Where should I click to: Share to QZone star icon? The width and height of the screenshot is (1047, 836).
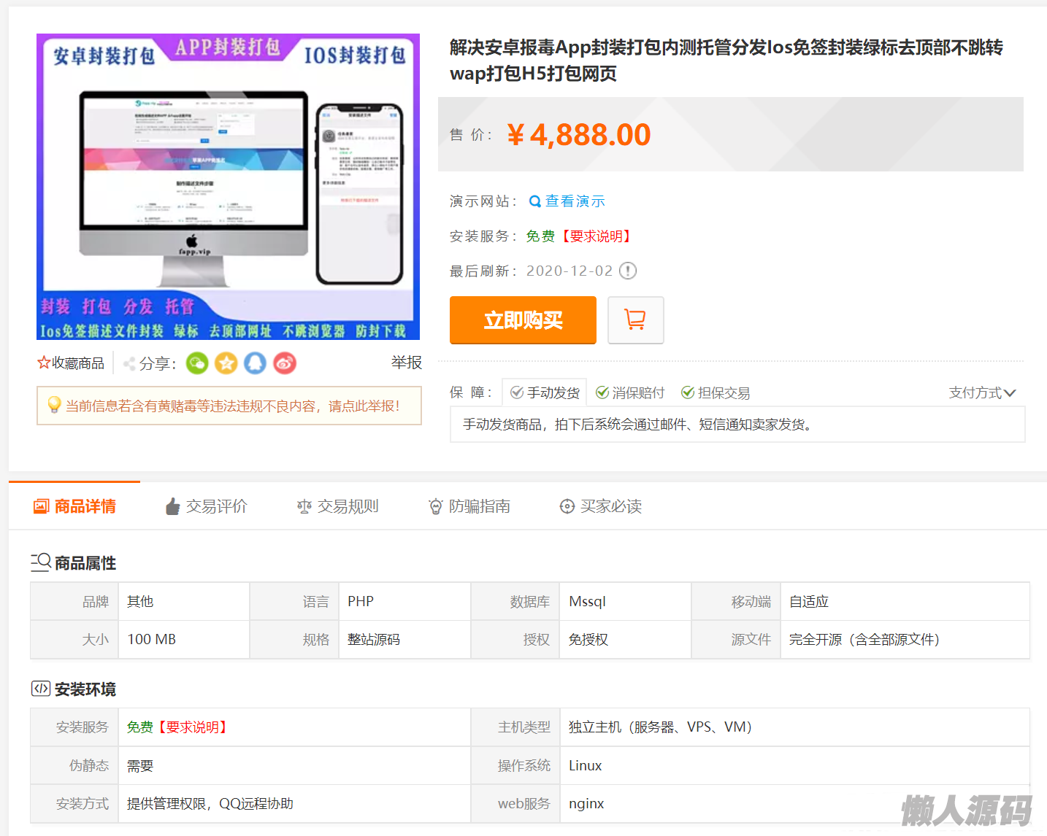point(226,363)
